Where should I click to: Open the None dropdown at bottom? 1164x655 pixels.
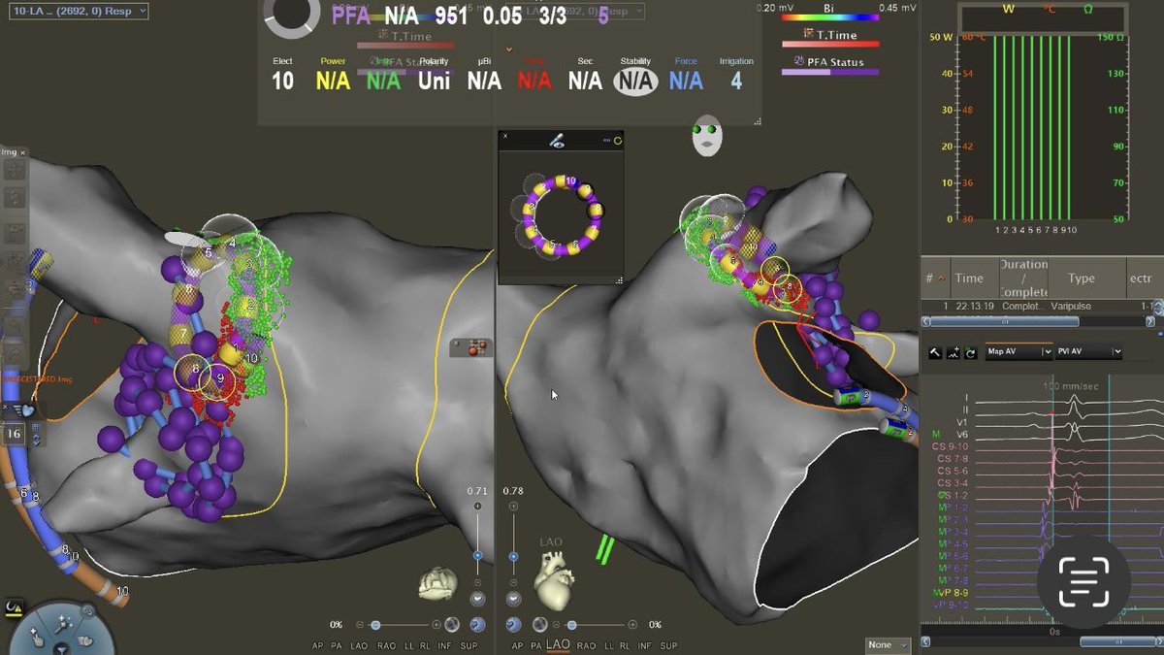[x=889, y=644]
